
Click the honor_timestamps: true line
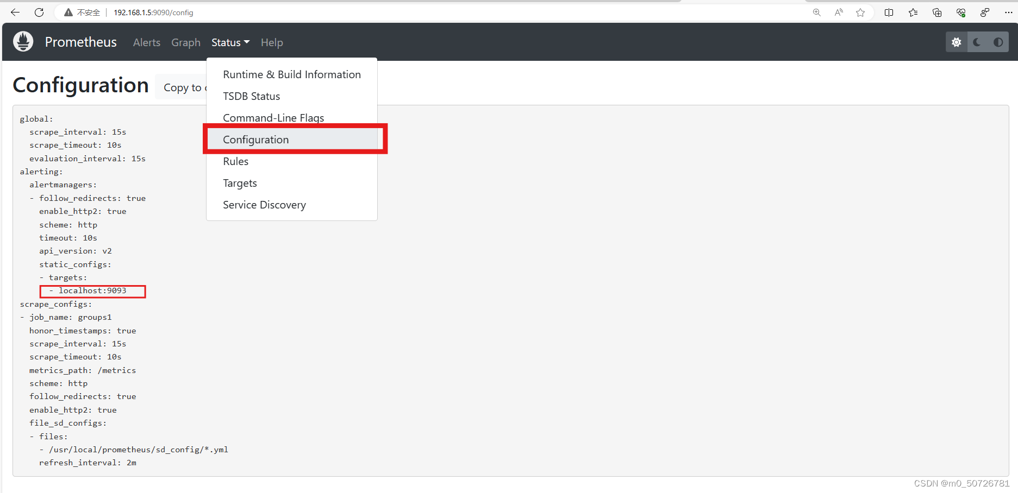point(83,331)
